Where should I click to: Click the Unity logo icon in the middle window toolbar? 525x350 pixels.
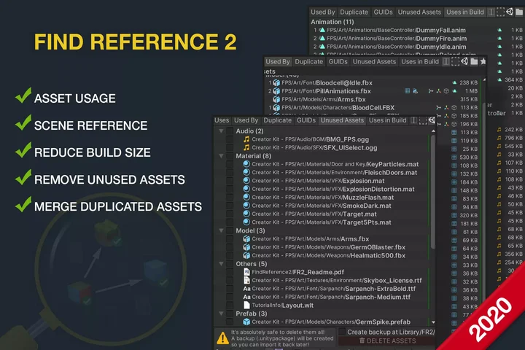pyautogui.click(x=464, y=61)
